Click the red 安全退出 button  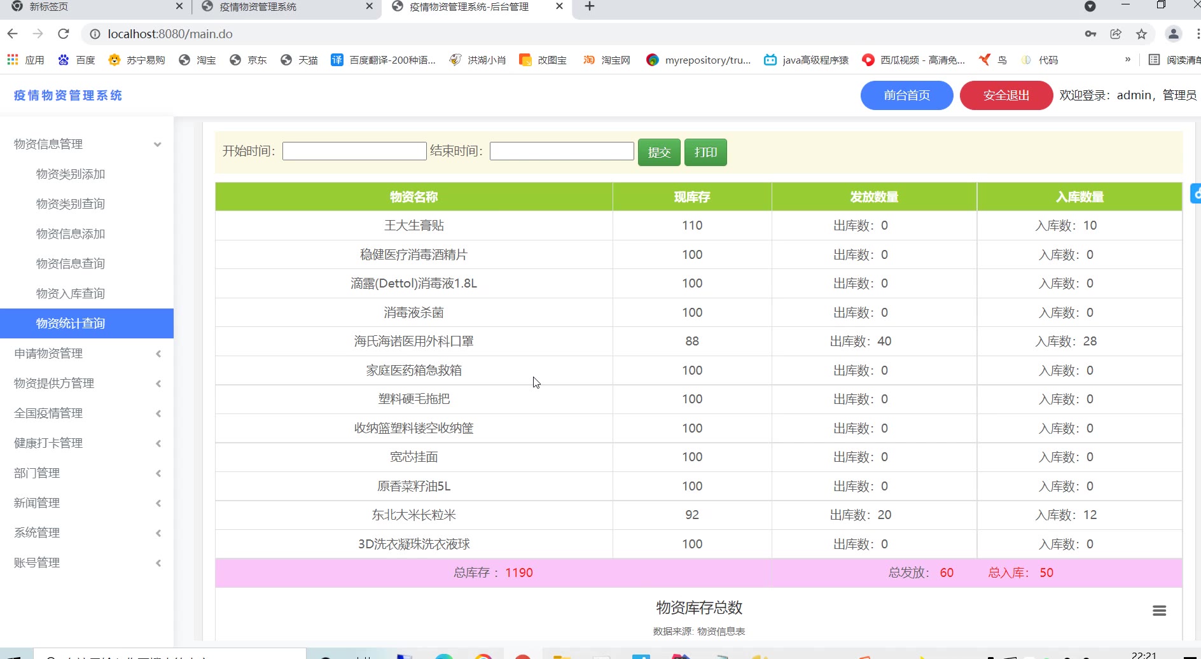(1006, 95)
